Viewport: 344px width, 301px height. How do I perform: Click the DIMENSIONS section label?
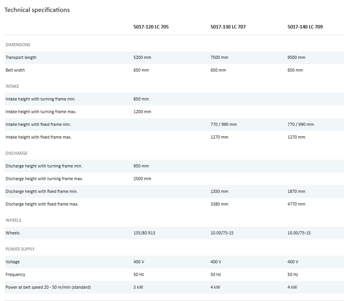tap(18, 45)
